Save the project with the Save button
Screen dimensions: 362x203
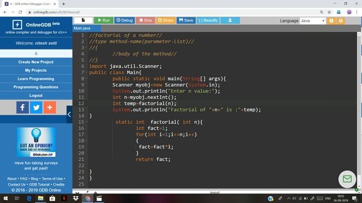pyautogui.click(x=186, y=20)
